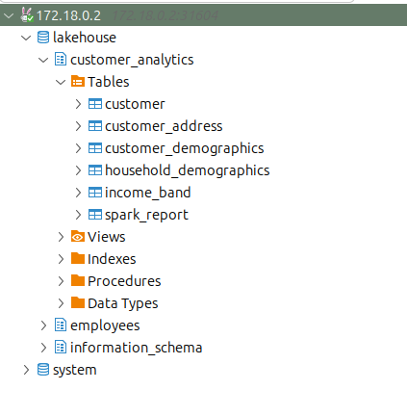Viewport: 407px width, 416px height.
Task: Select the information_schema entry
Action: coord(136,348)
